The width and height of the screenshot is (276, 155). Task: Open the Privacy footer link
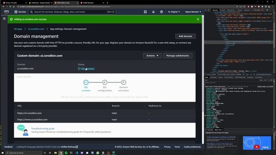[x=167, y=147]
